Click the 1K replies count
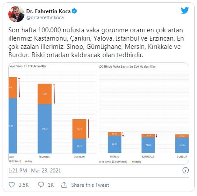 [51, 185]
